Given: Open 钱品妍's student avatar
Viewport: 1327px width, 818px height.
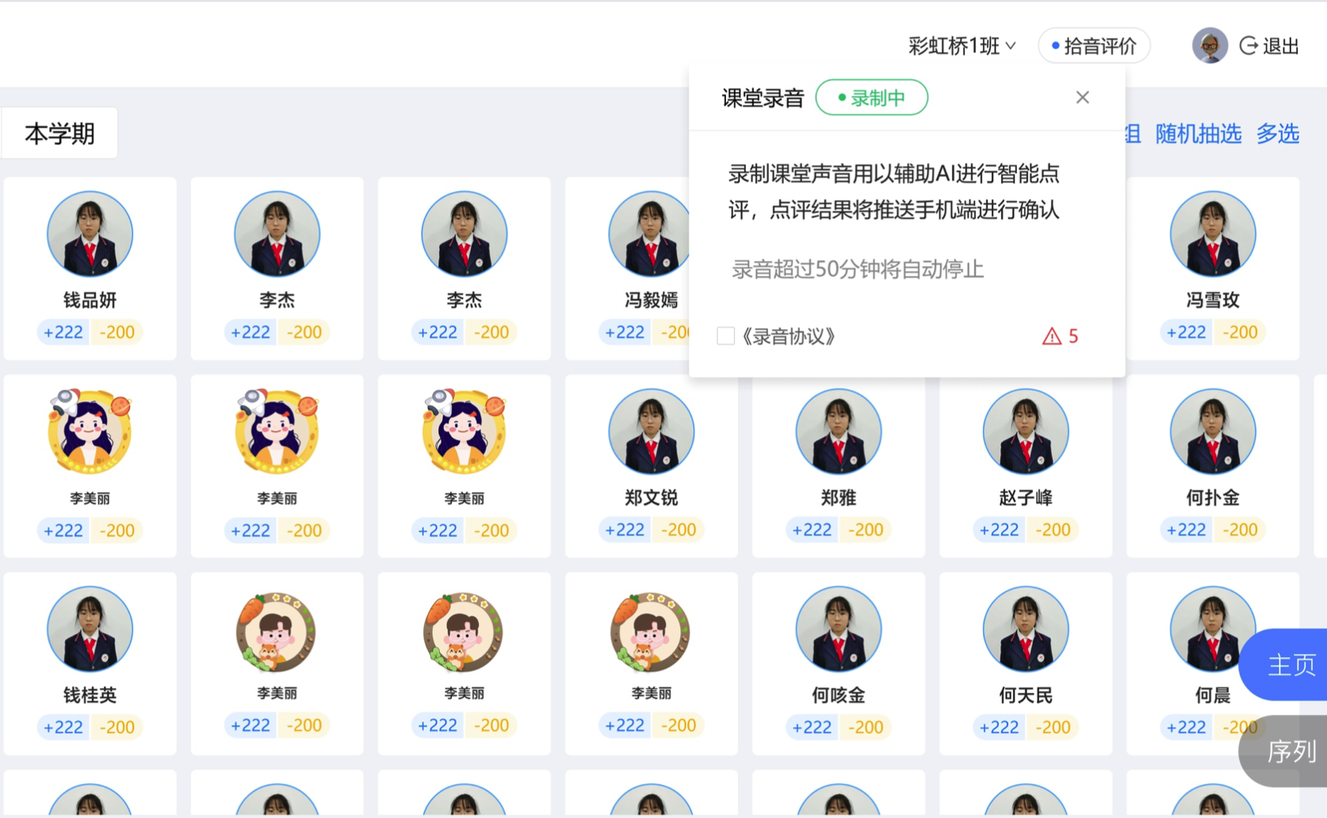Looking at the screenshot, I should click(x=90, y=234).
